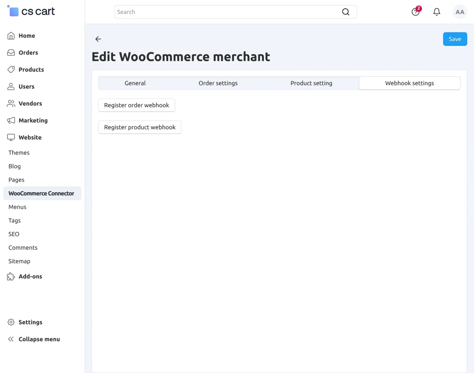Click Register product webhook button

140,127
